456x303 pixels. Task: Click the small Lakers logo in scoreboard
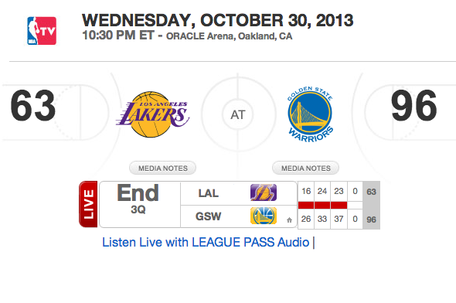coord(264,192)
